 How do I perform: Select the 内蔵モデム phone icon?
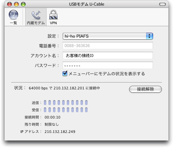click(36, 15)
